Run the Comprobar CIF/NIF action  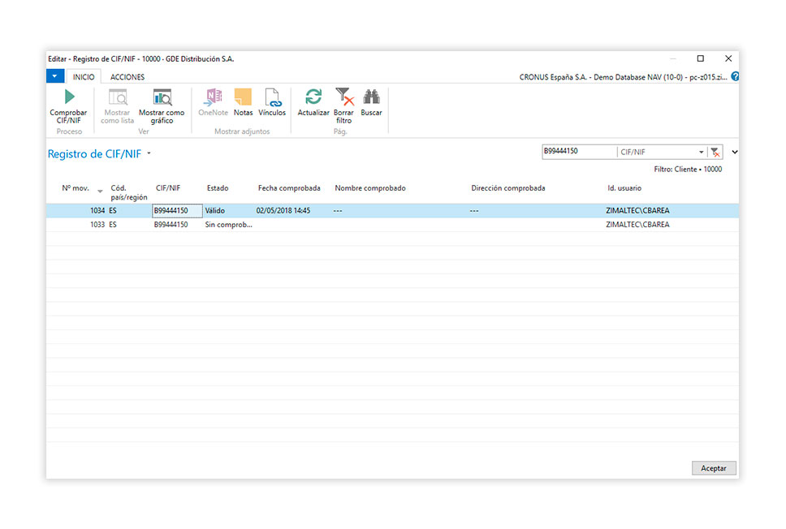tap(68, 98)
